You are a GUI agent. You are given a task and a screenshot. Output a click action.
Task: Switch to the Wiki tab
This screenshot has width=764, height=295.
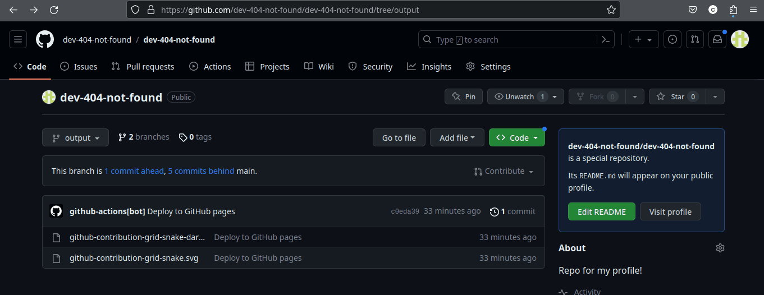pyautogui.click(x=319, y=67)
